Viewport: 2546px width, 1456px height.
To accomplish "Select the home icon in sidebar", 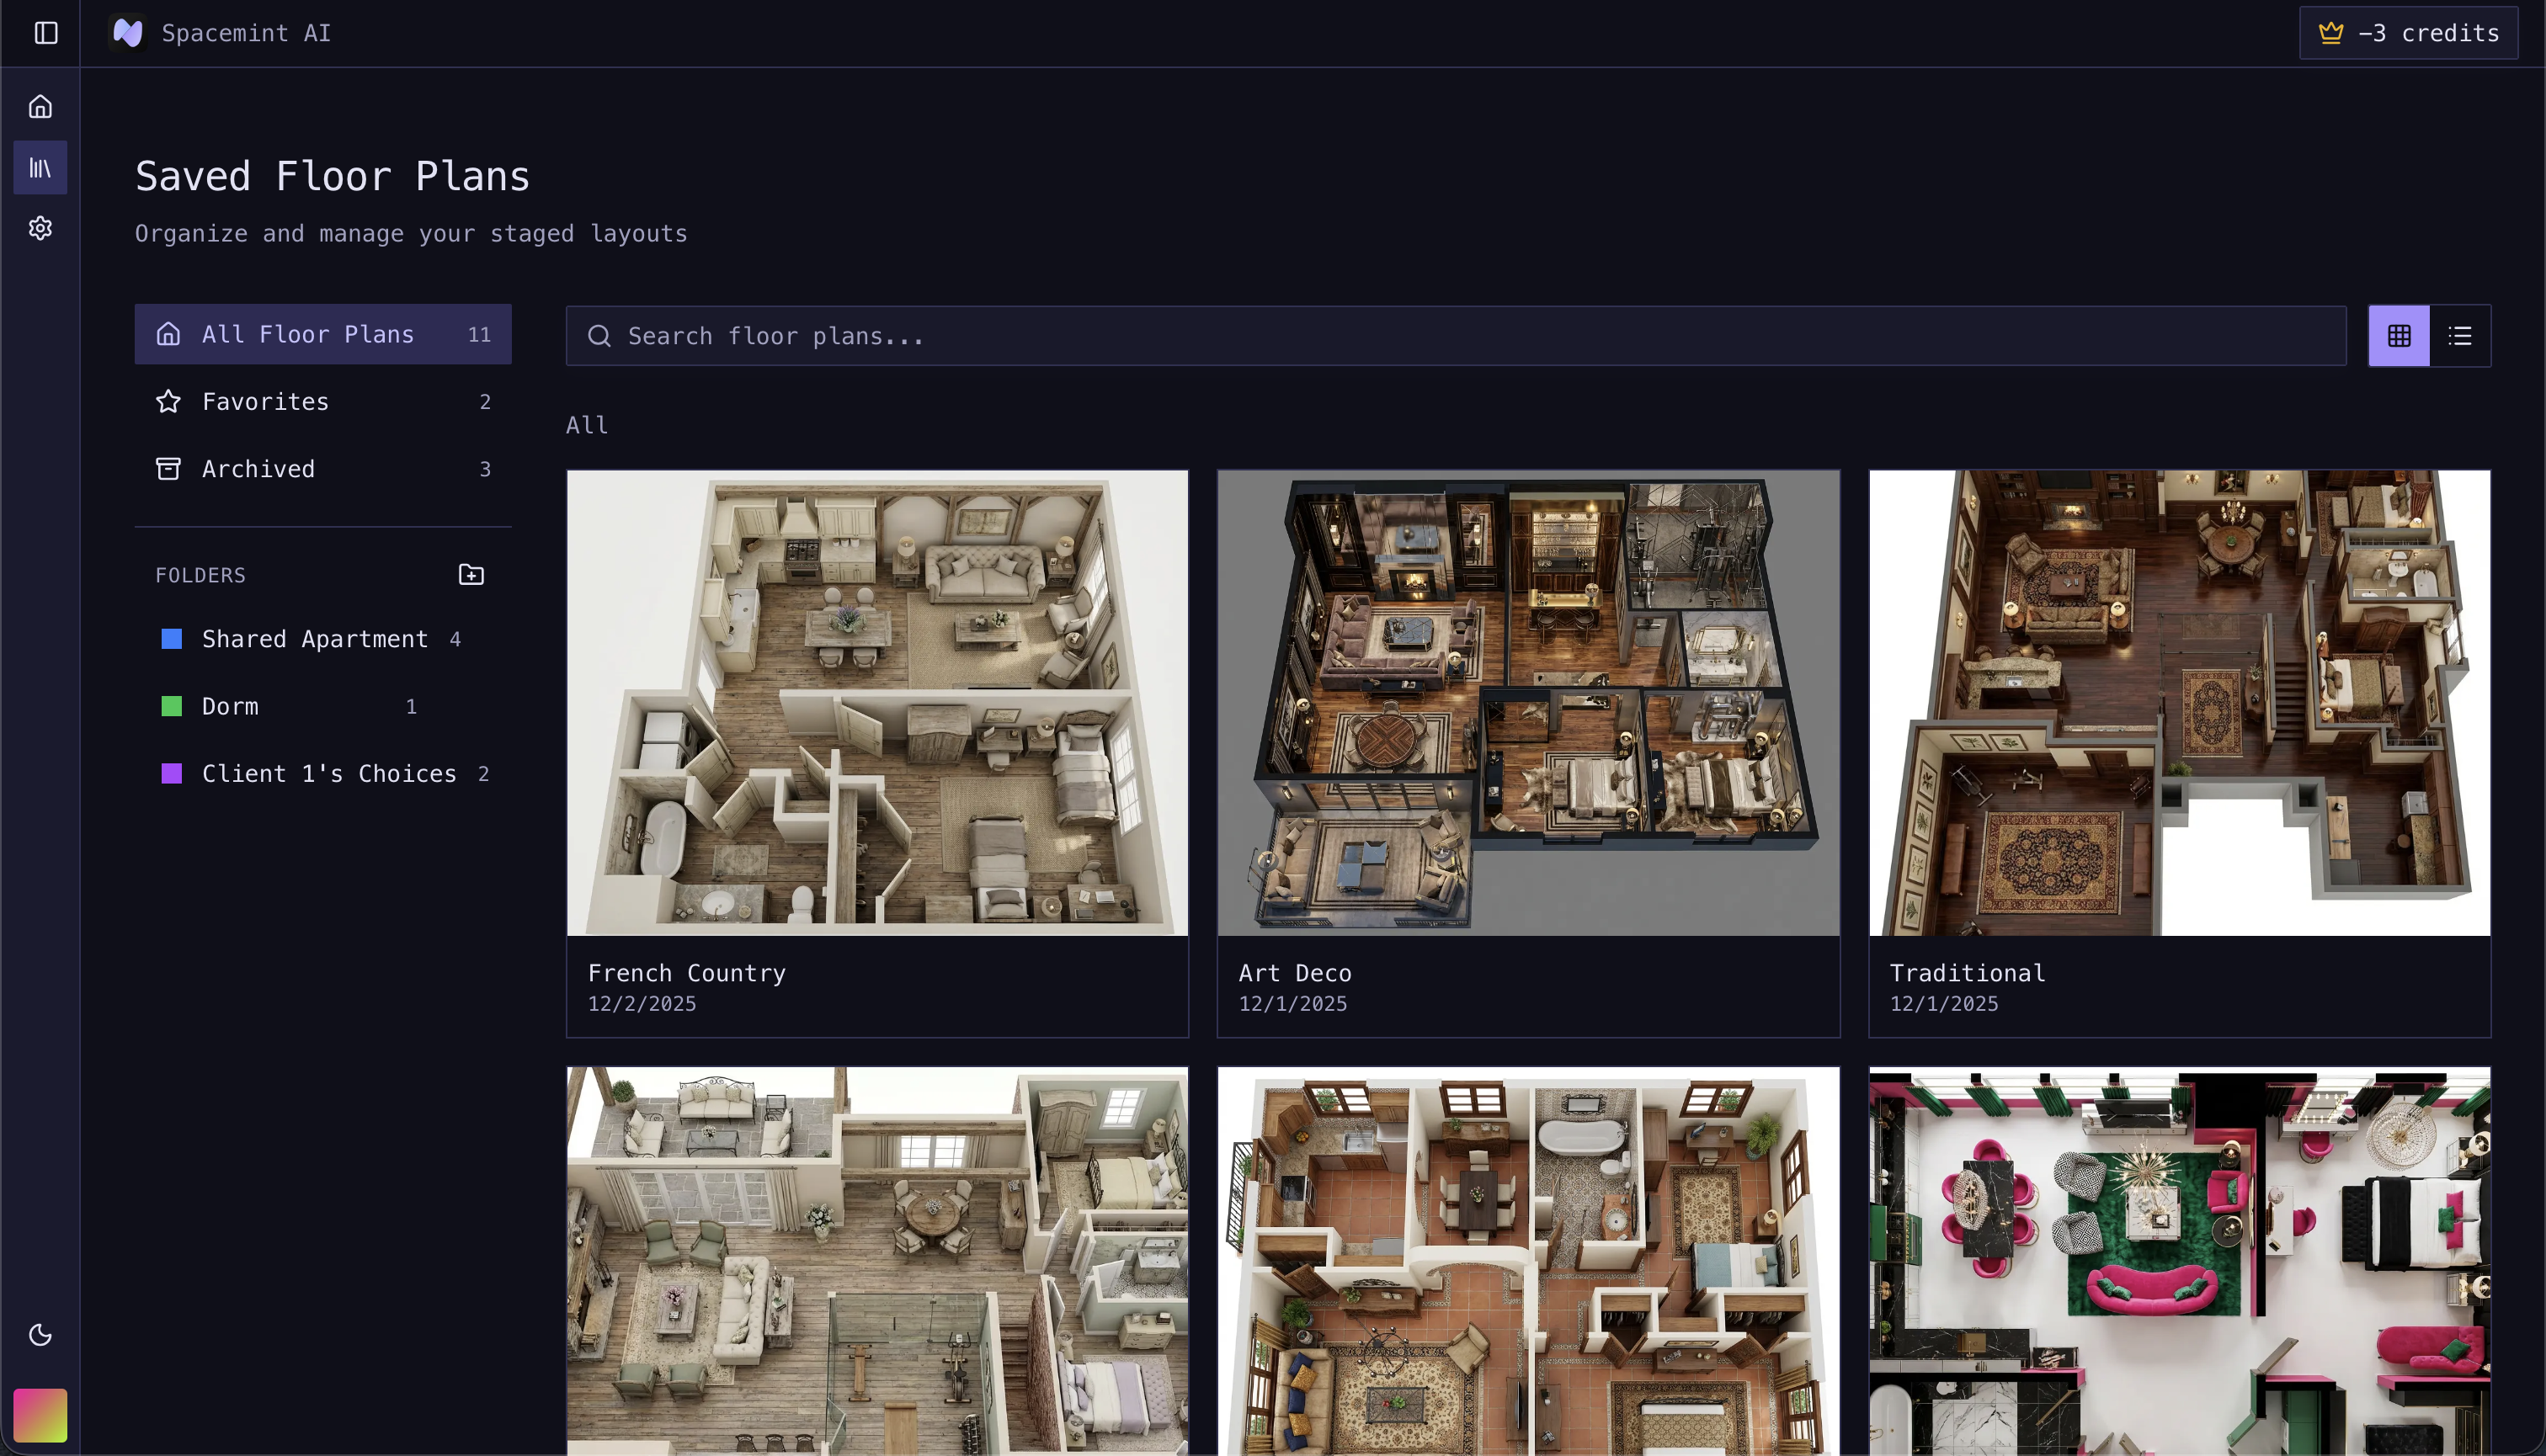I will pos(40,105).
